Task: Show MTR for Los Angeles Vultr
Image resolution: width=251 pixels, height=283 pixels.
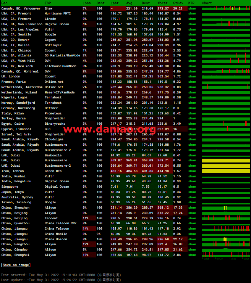Action: coord(192,29)
